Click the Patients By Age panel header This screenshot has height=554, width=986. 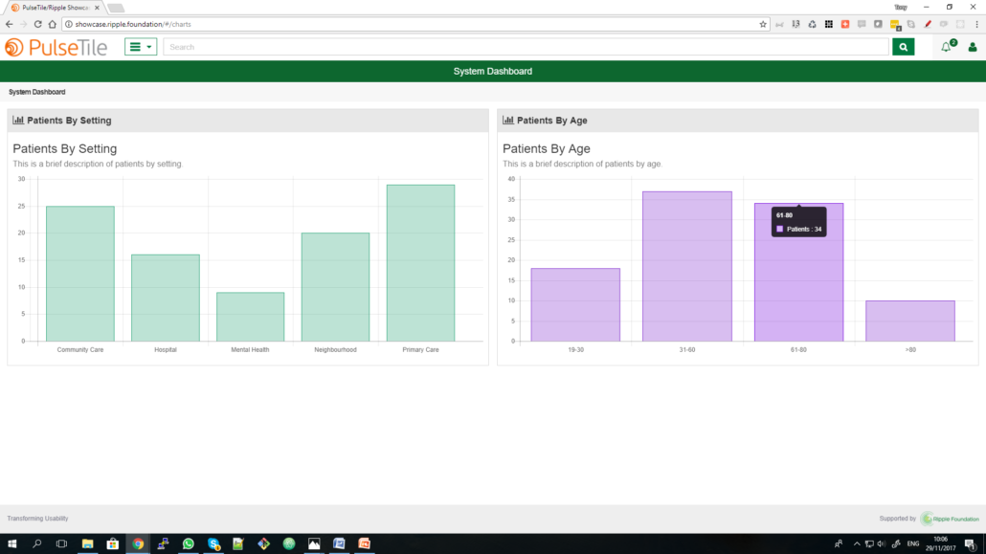[x=737, y=121]
